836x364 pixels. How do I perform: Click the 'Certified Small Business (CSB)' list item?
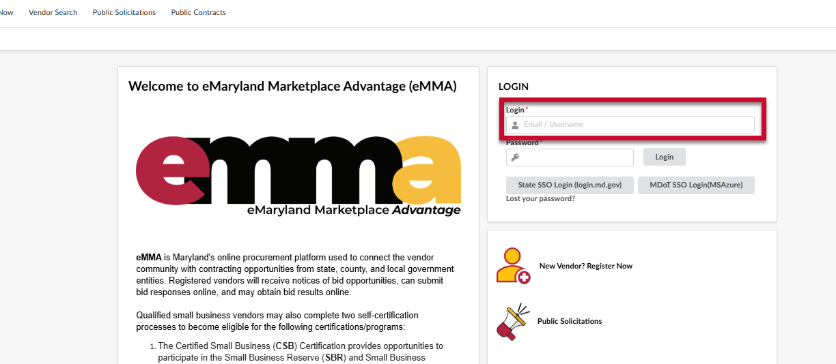click(x=301, y=352)
